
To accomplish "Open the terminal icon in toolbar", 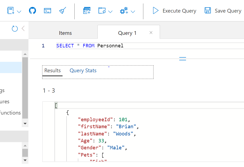I will 48,11.
